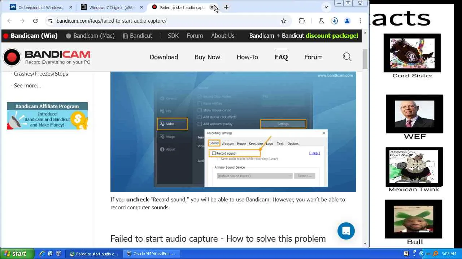
Task: Open the Bandicam + Bandicut discount package link
Action: 304,36
